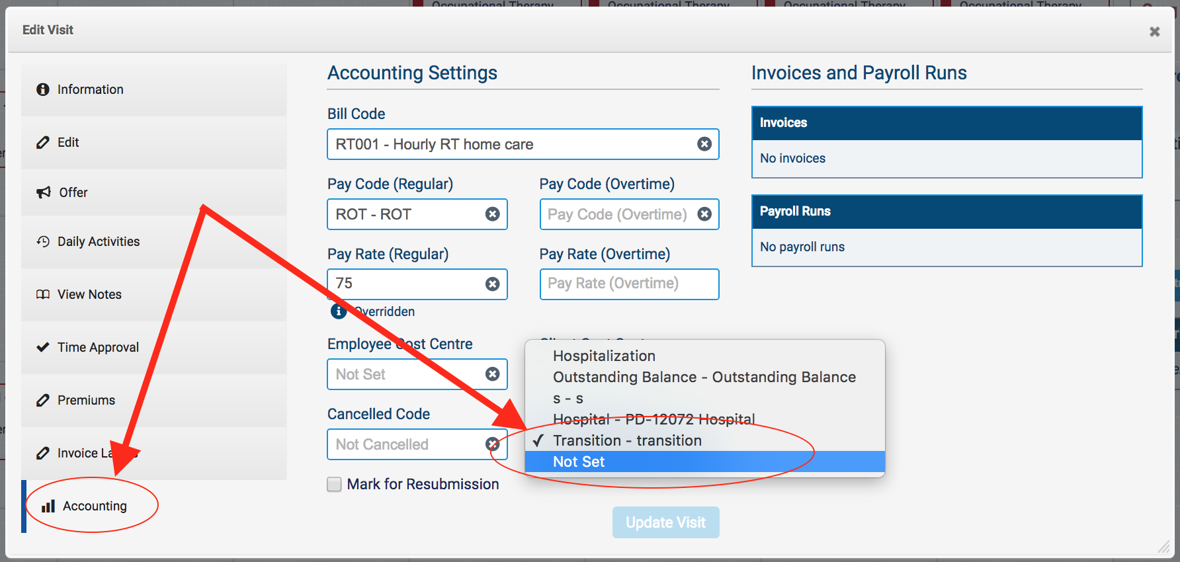Open the View Notes section
Viewport: 1180px width, 562px height.
point(89,295)
